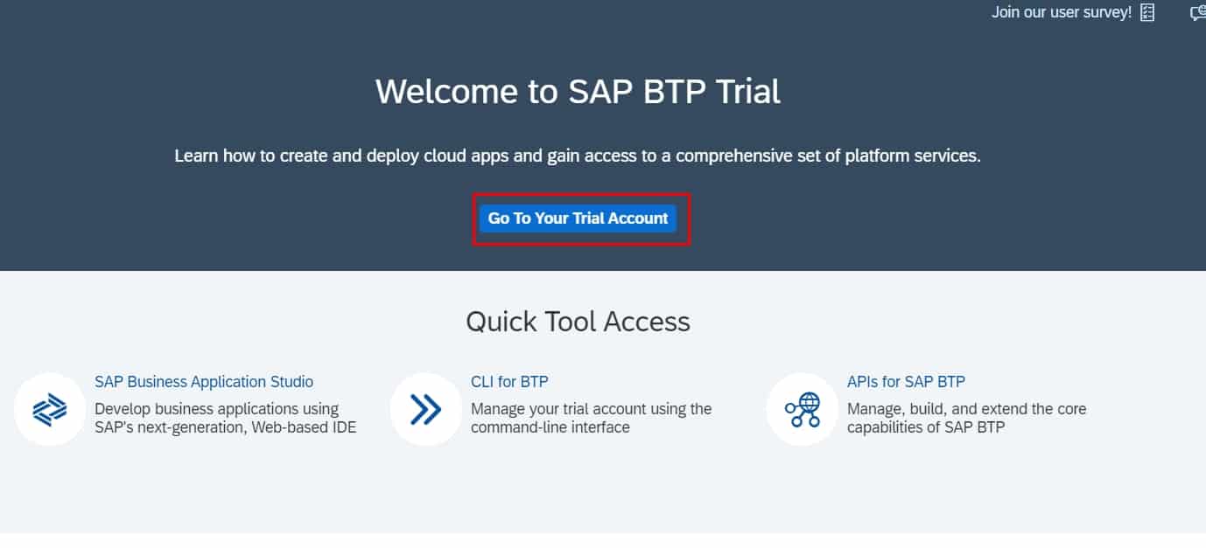Click the double-chevron CLI for BTP icon
The width and height of the screenshot is (1206, 548).
(425, 408)
